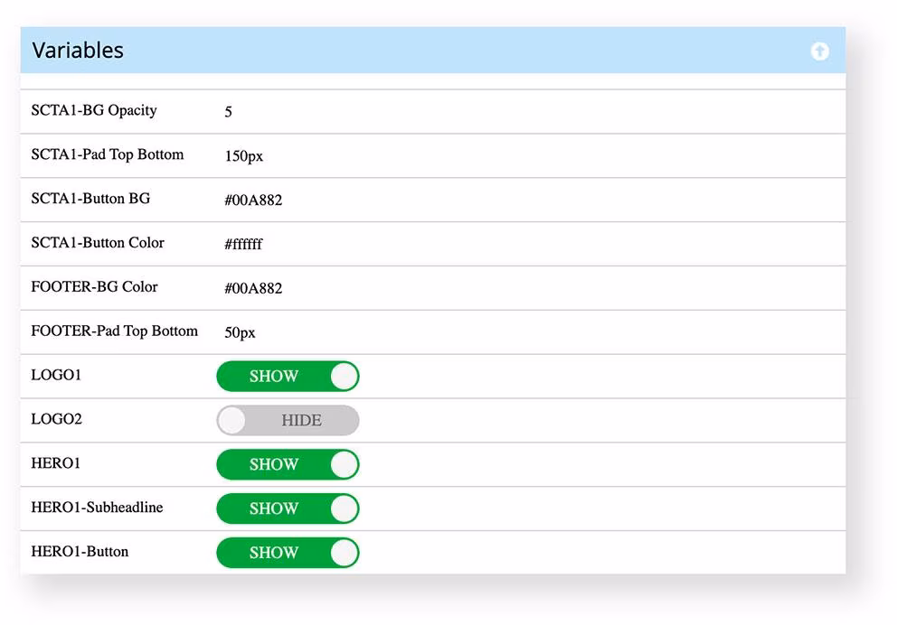The height and width of the screenshot is (625, 897).
Task: Disable the HERO1-Button show switch
Action: point(288,554)
